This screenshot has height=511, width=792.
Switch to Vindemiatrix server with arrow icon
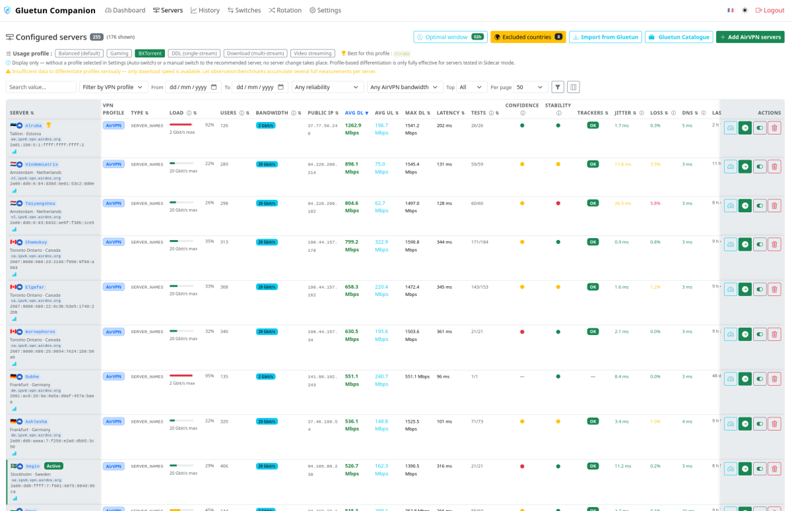[745, 167]
